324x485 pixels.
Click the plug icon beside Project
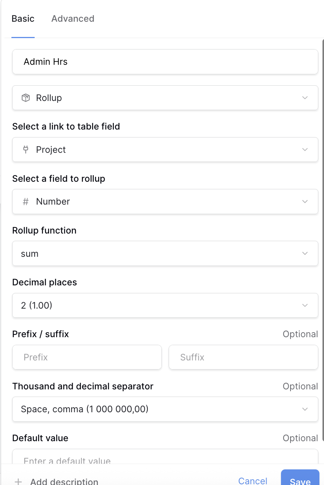pos(26,150)
